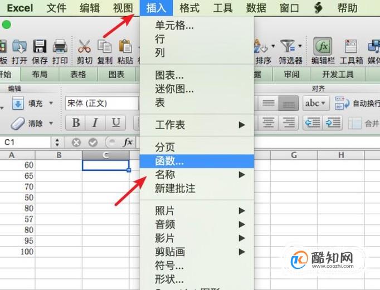This screenshot has width=380, height=290.
Task: Switch to the 表格 ribbon tab
Action: 78,75
